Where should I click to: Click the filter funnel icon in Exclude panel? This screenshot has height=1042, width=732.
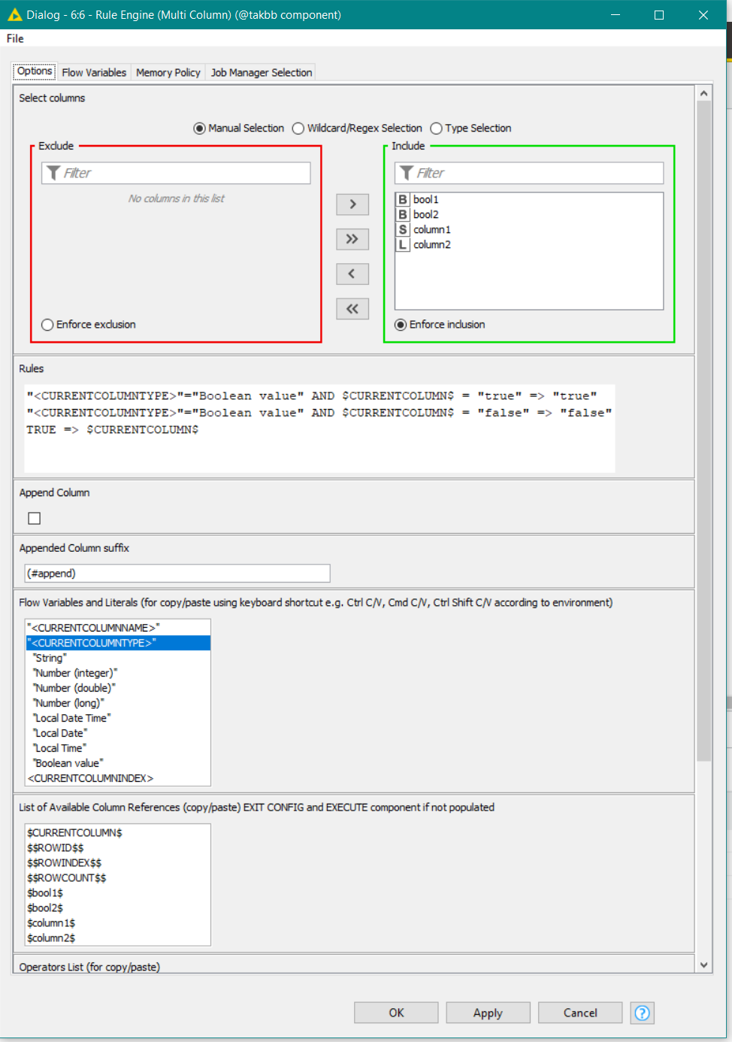tap(53, 172)
